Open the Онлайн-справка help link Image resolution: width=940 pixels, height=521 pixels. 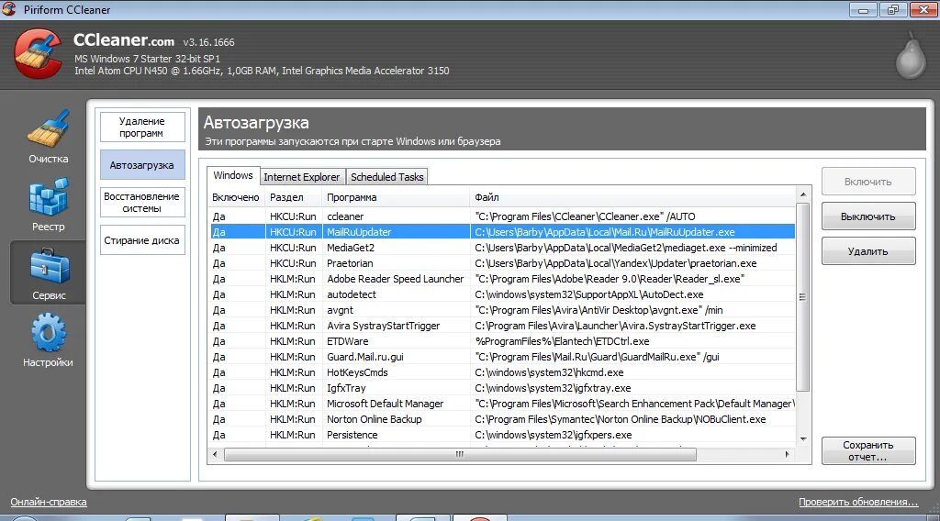[x=49, y=502]
